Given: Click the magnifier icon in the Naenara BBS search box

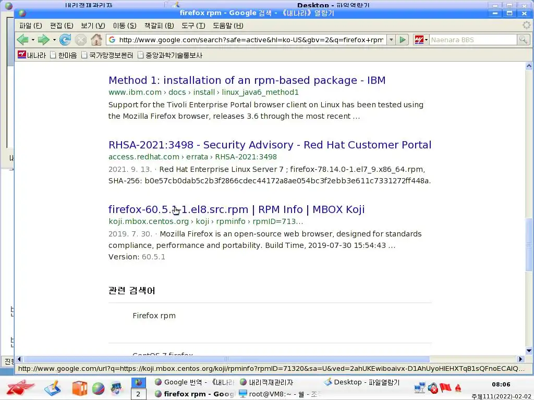Looking at the screenshot, I should [523, 40].
